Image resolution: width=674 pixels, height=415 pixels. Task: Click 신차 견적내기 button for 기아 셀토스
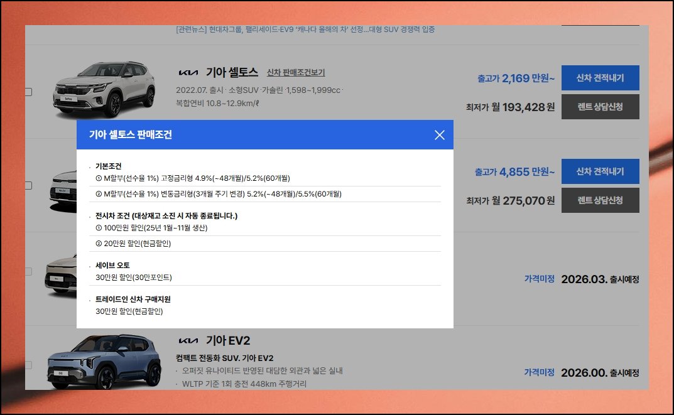[x=600, y=78]
